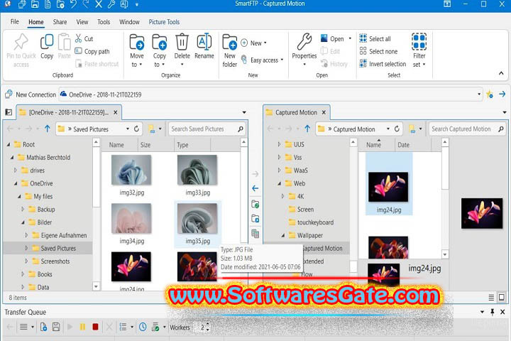
Task: Open the Tools ribbon tab
Action: point(104,22)
